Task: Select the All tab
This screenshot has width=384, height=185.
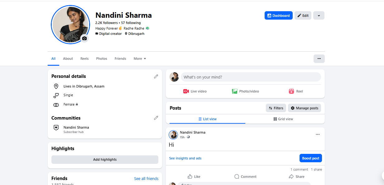Action: (53, 59)
